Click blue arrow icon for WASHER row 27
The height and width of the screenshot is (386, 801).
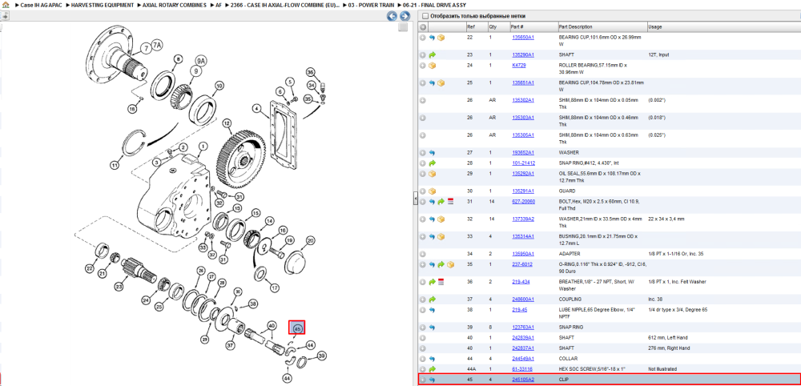click(x=432, y=153)
